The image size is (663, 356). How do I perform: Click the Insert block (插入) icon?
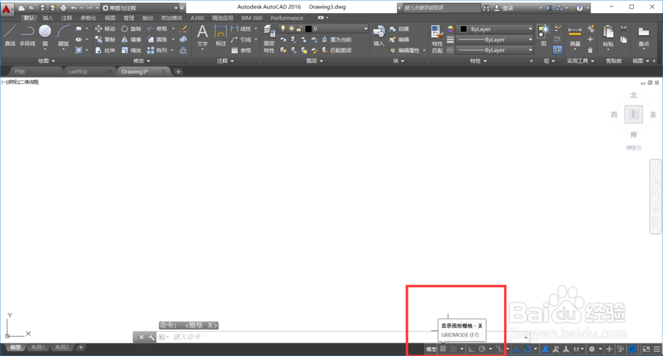379,36
